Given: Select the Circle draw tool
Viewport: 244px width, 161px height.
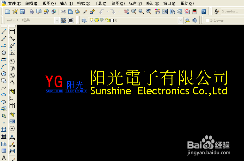Looking at the screenshot, I should coord(4,74).
